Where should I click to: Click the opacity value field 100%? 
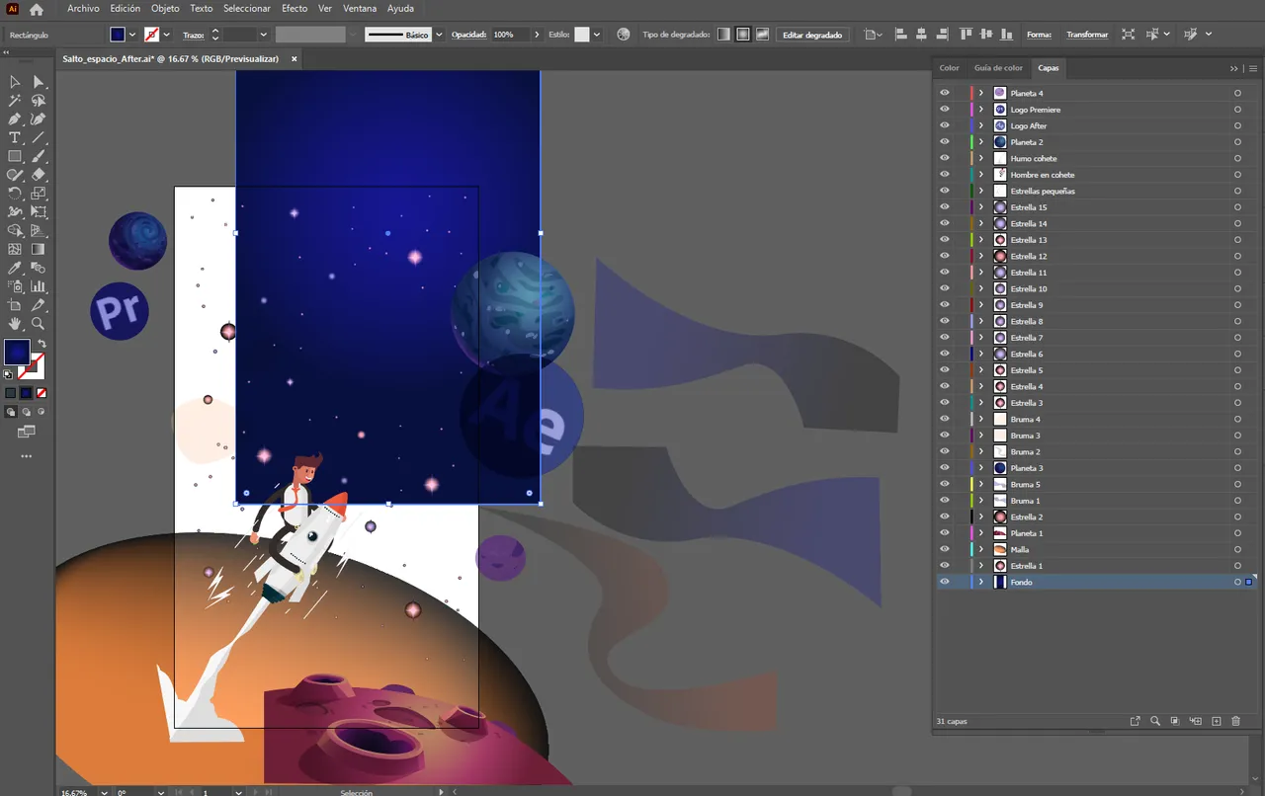coord(511,35)
